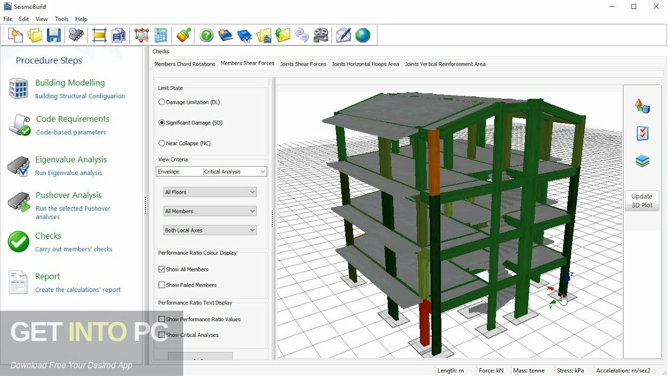Click the layers stack icon in right panel

coord(642,161)
